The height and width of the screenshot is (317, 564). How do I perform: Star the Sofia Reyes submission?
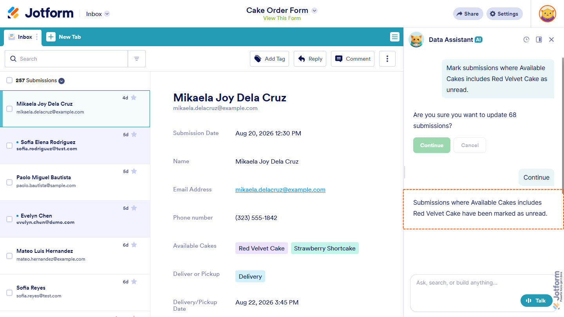click(x=134, y=281)
